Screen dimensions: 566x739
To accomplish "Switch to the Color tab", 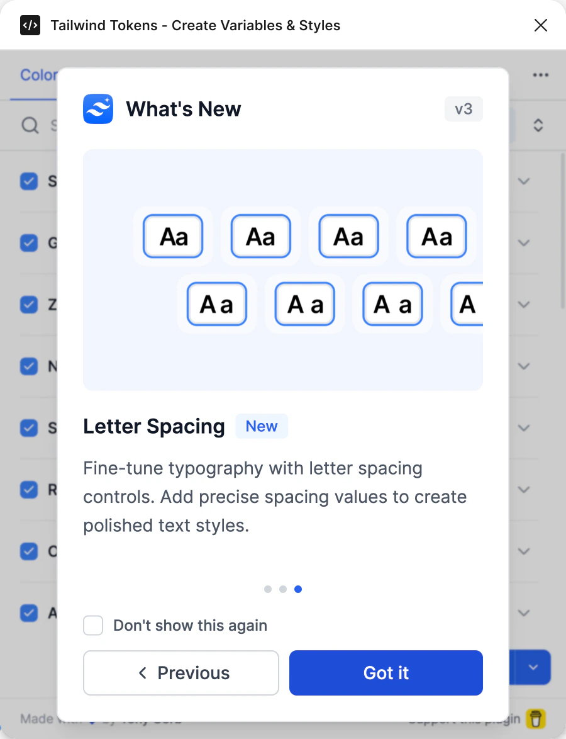I will pyautogui.click(x=38, y=75).
